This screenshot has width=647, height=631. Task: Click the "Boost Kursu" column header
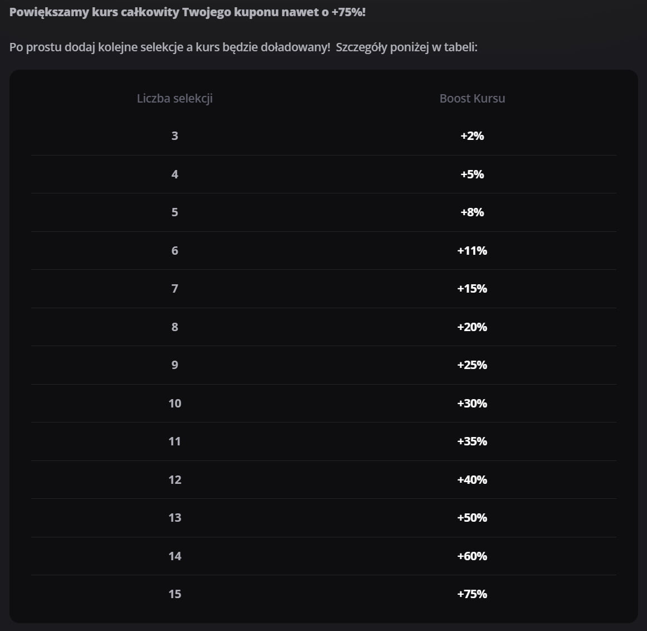coord(472,99)
